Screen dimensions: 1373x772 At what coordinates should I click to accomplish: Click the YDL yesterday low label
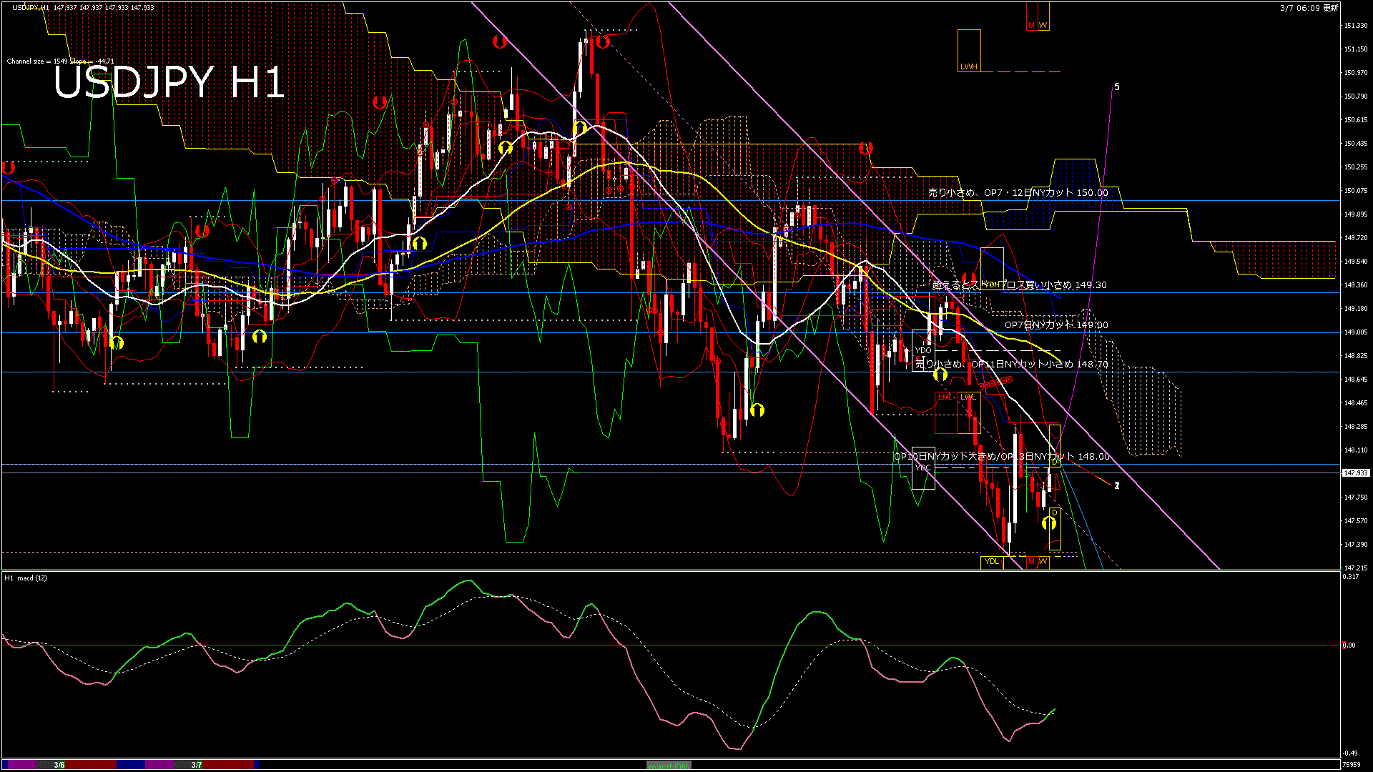(992, 561)
